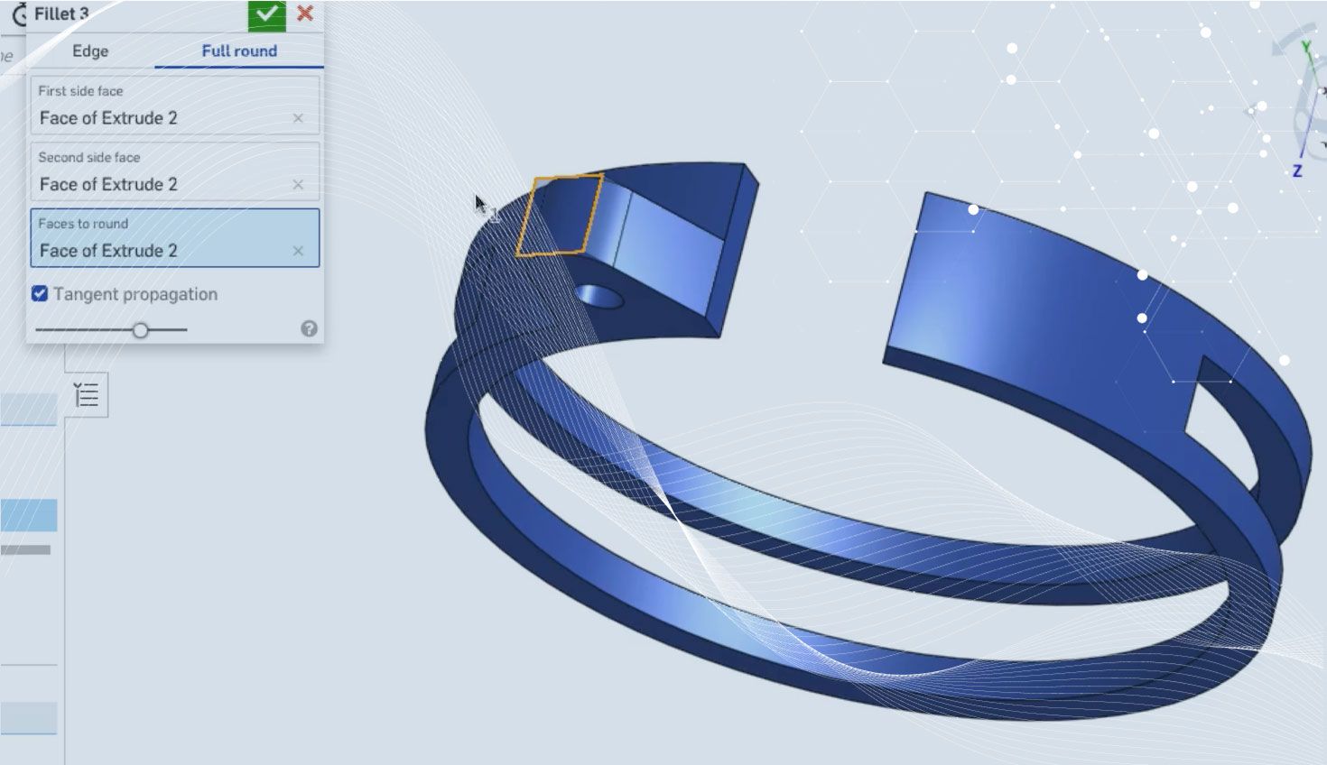The height and width of the screenshot is (765, 1327).
Task: Switch to the Edge tab
Action: point(90,51)
